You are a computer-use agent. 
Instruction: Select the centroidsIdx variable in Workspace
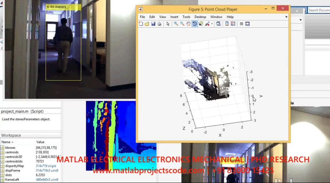14,161
